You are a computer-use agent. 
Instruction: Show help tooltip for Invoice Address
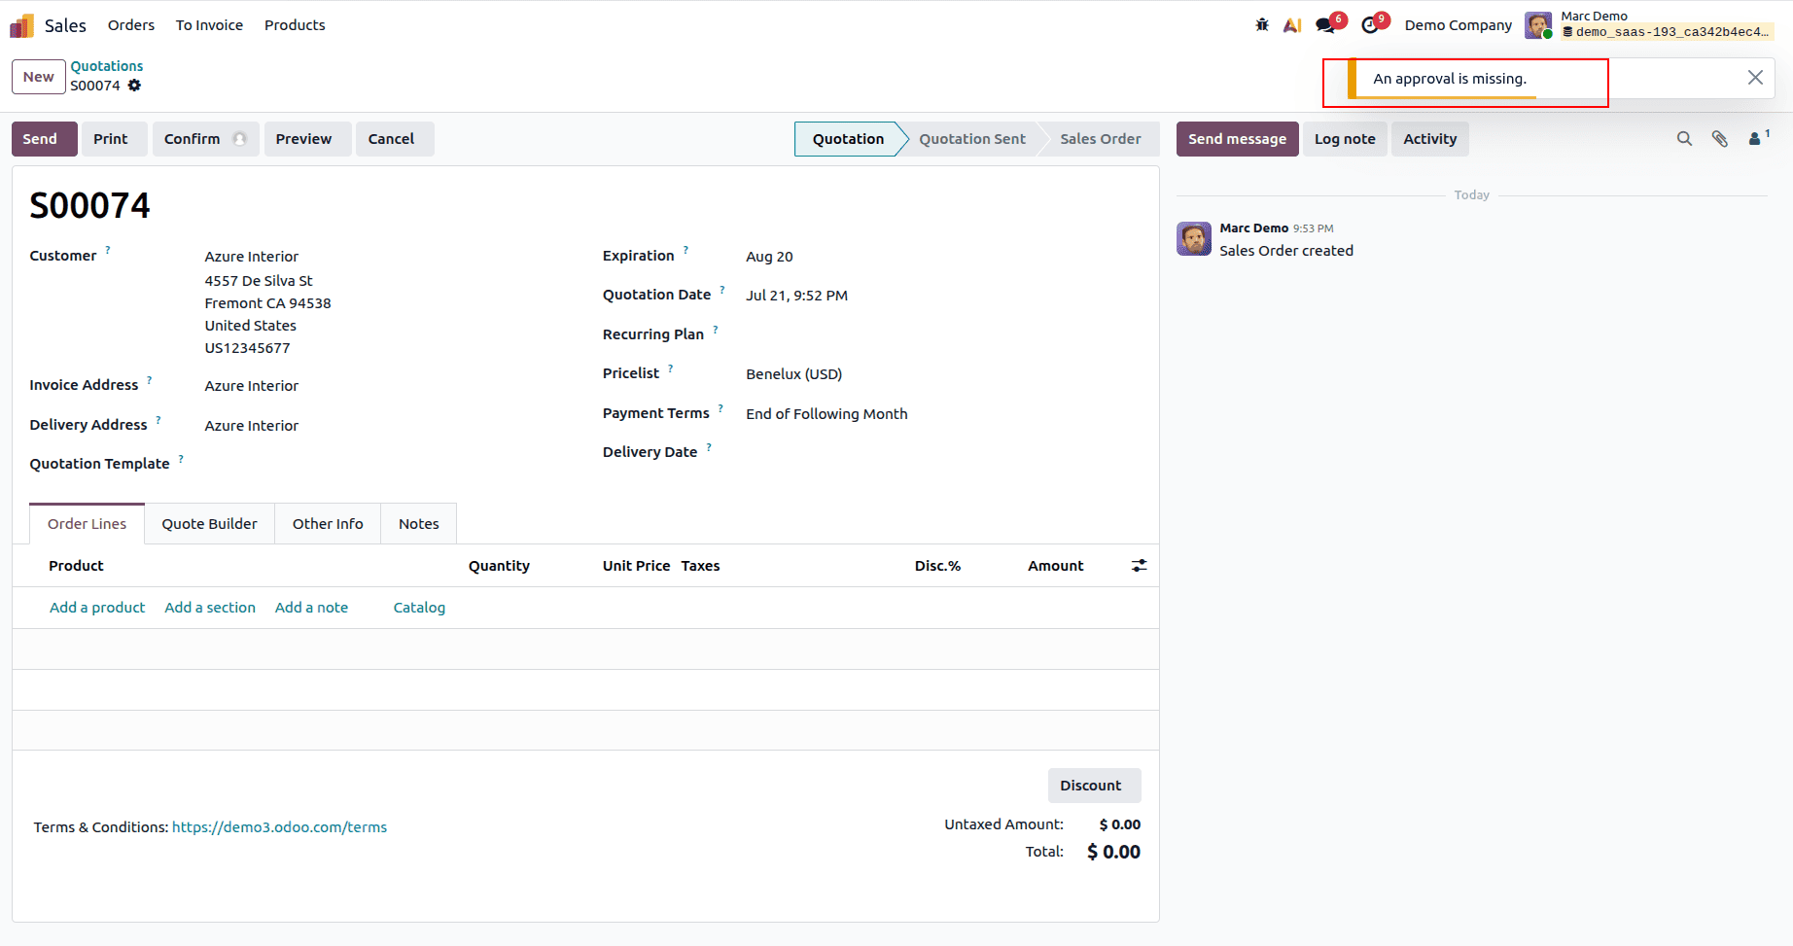click(x=149, y=379)
